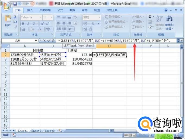185x139 pixels.
Task: Open Sort and Filter button
Action: (160, 23)
